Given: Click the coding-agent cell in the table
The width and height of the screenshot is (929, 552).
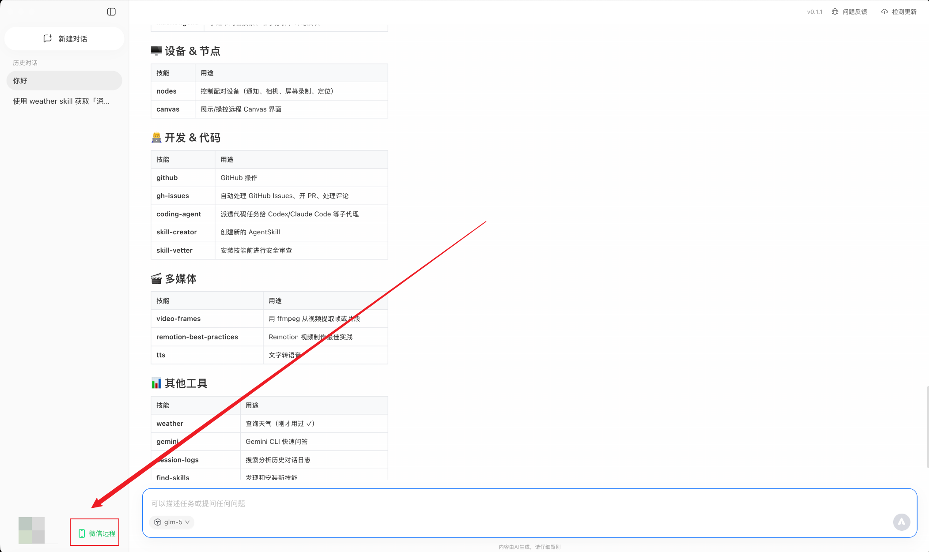Looking at the screenshot, I should tap(178, 214).
